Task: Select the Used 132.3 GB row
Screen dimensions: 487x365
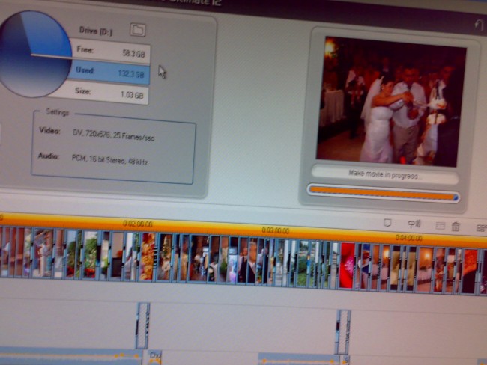Action: (109, 72)
